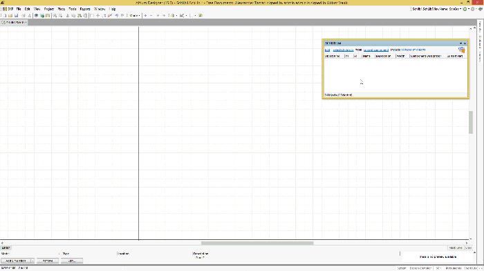Click the icon at right of SCHLIB List filter row
The image size is (484, 271).
point(462,50)
